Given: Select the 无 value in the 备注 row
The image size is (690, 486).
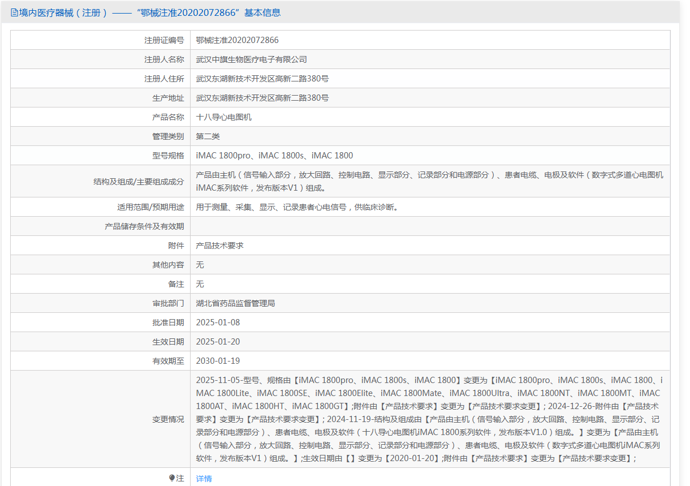Looking at the screenshot, I should [x=200, y=284].
